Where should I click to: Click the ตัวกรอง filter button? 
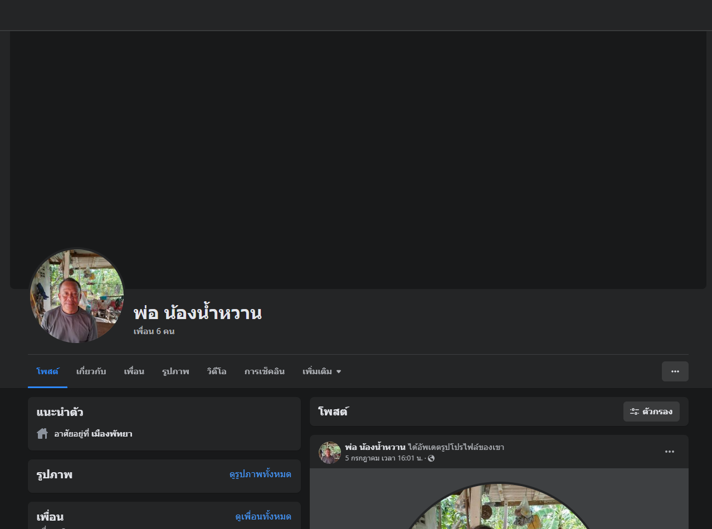[x=651, y=412]
